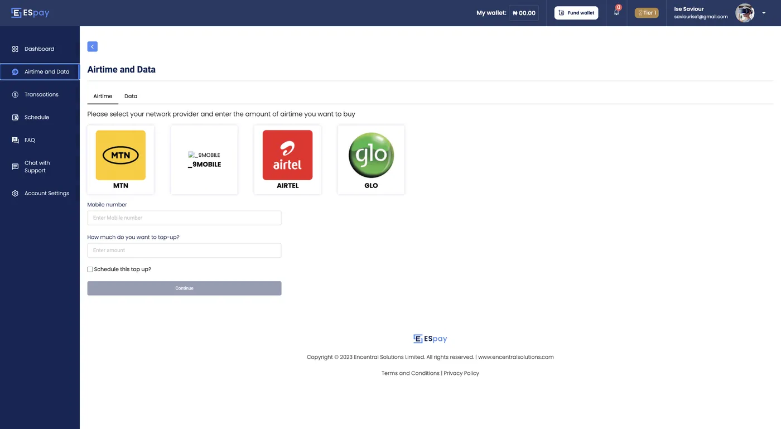The width and height of the screenshot is (781, 429).
Task: Open Privacy Policy link
Action: click(461, 373)
